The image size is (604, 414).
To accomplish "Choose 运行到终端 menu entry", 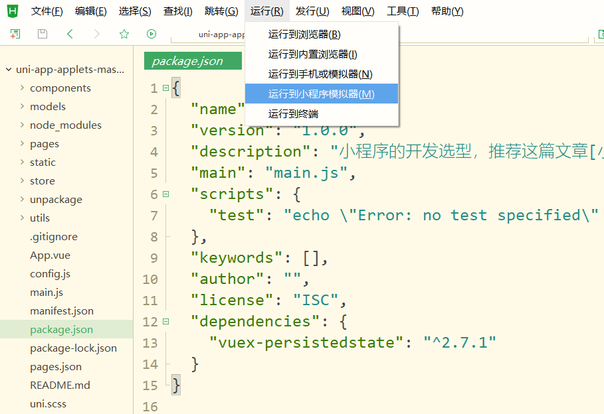I will pos(321,114).
